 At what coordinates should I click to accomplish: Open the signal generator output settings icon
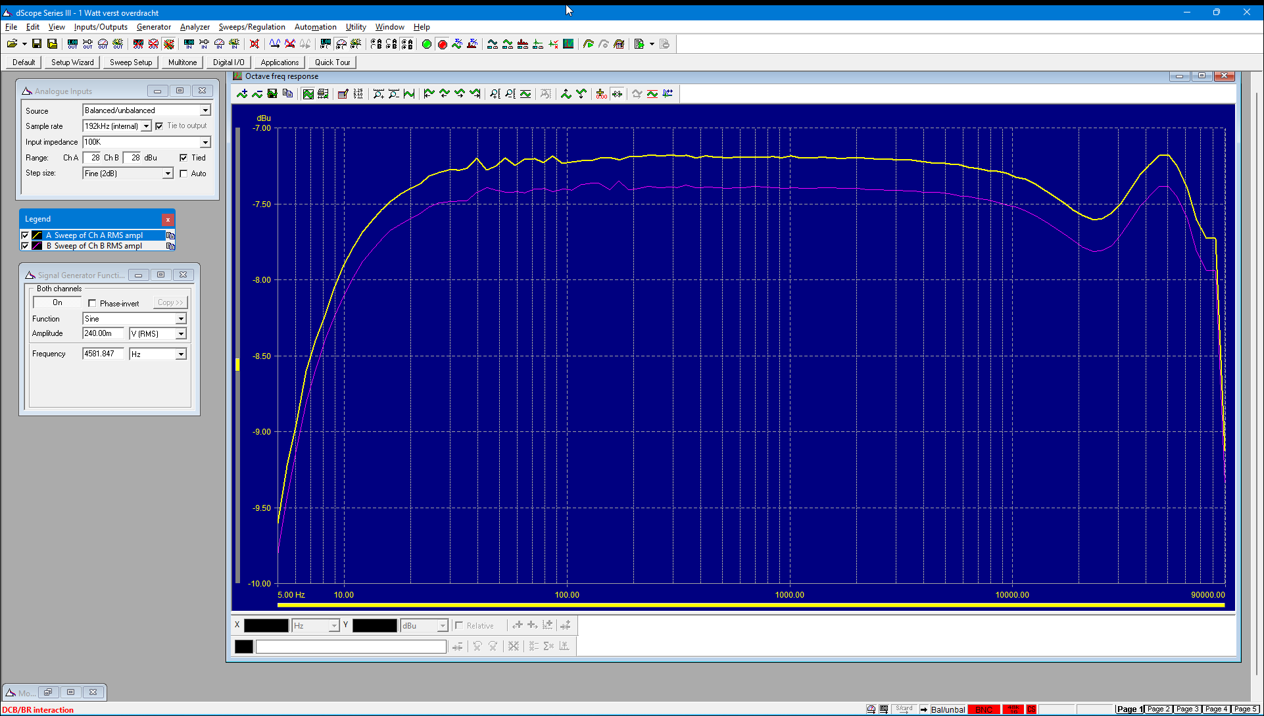[x=72, y=44]
